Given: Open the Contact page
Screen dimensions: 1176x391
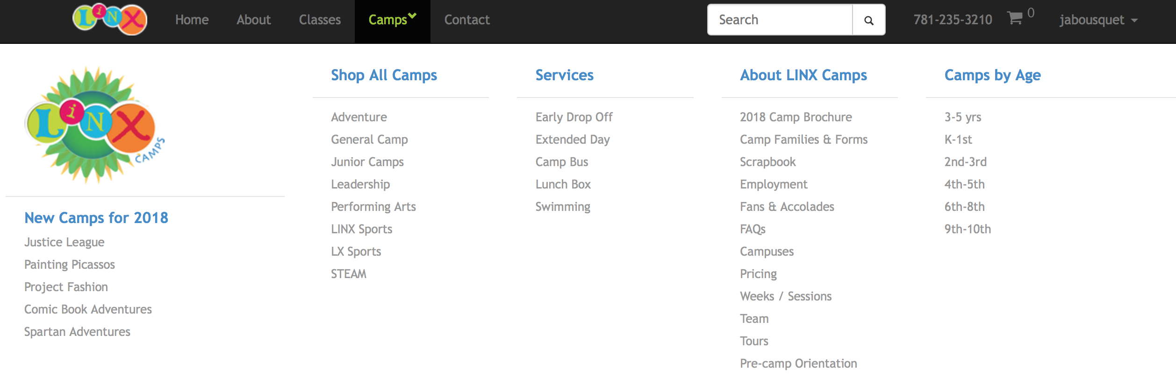Looking at the screenshot, I should click(466, 20).
